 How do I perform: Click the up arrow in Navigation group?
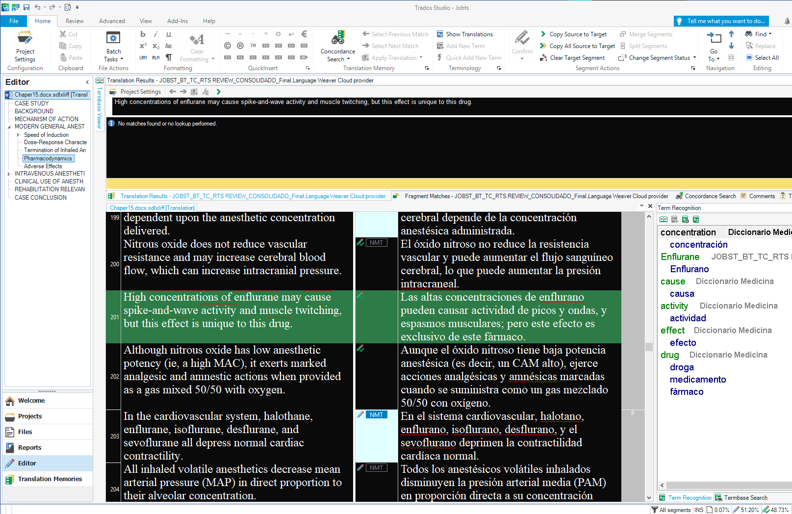point(731,34)
